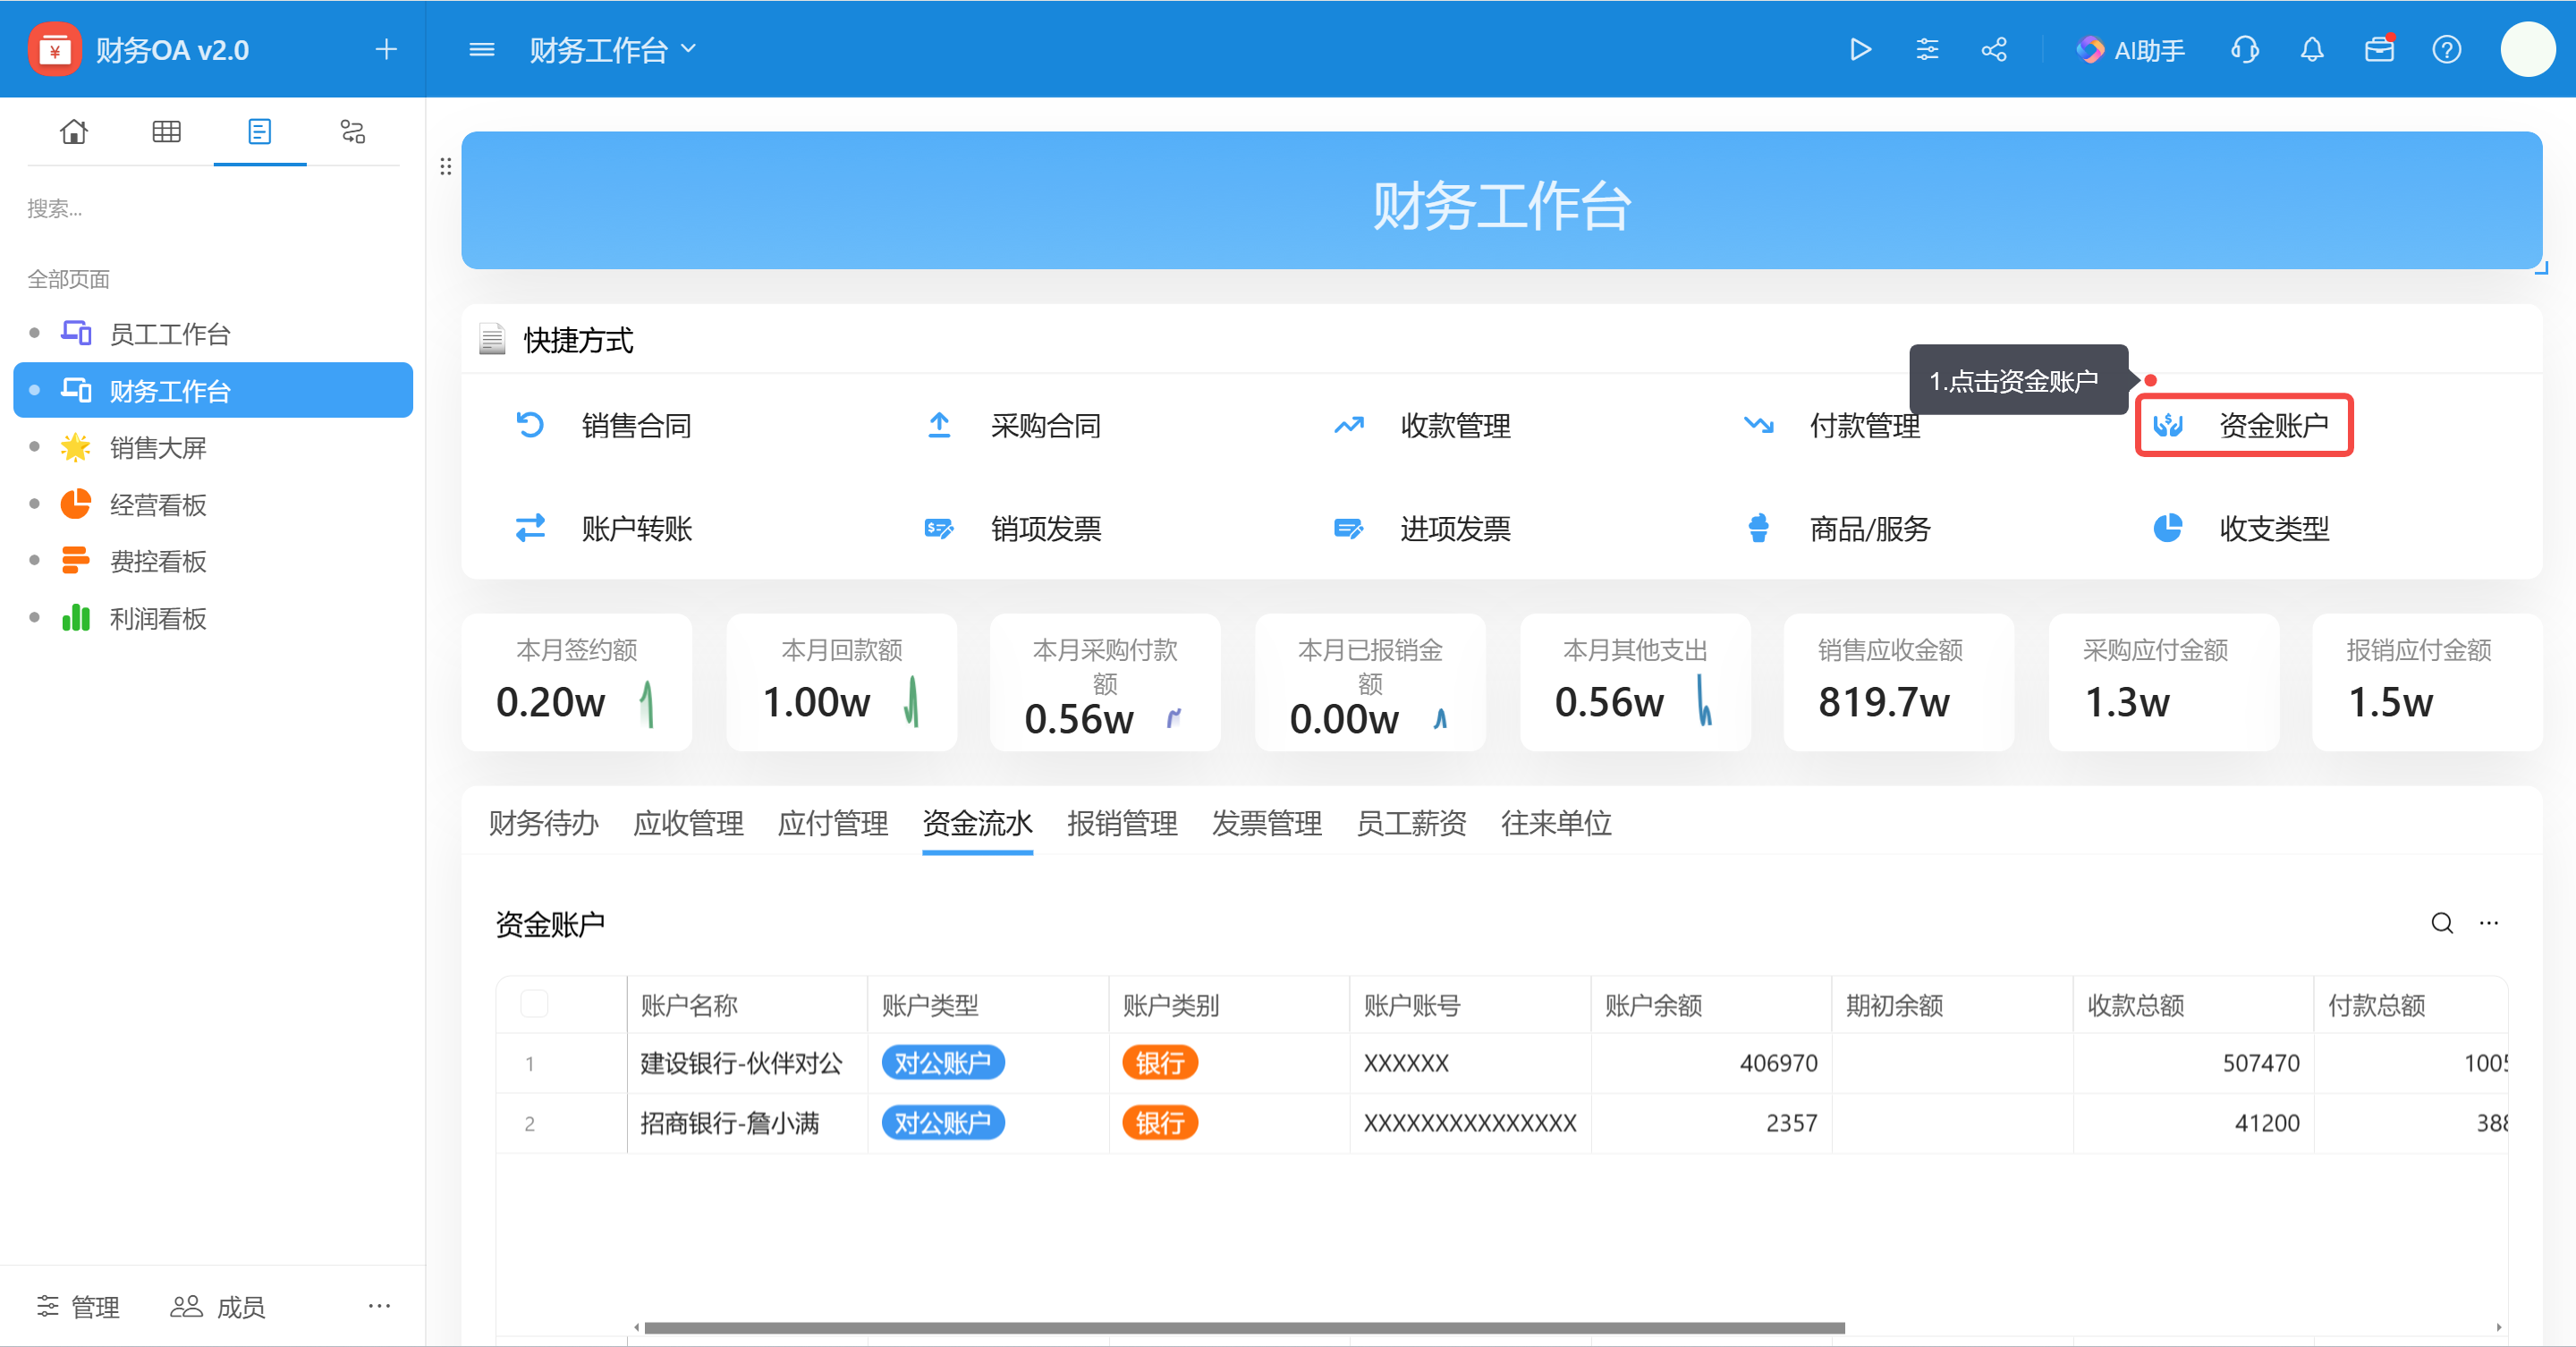Open the 账户转账 shortcut
Screen dimensions: 2576x1347
coord(603,528)
